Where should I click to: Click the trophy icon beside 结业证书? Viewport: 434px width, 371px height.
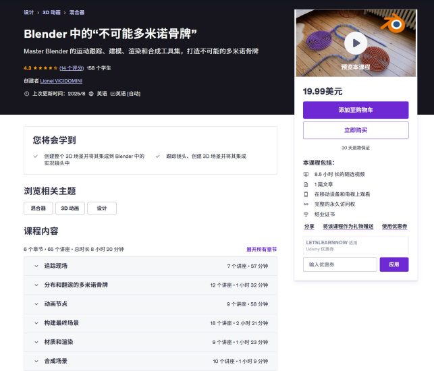(306, 214)
